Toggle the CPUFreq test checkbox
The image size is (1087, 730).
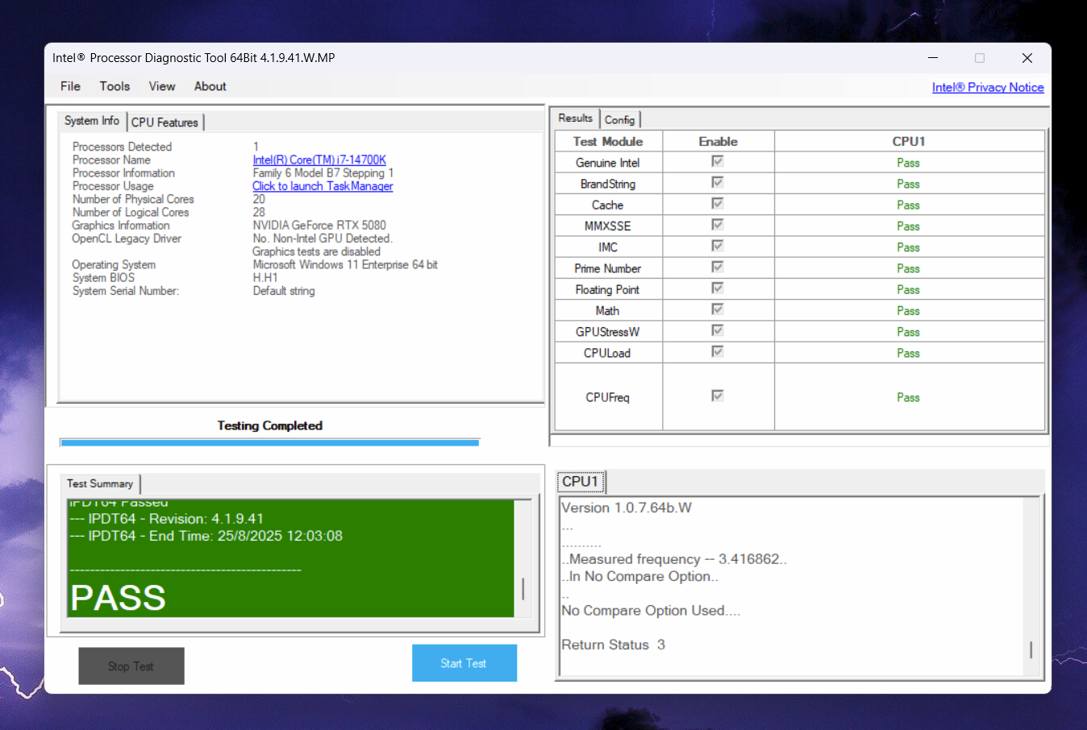(x=718, y=396)
